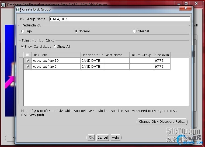Edit the ASM Name cell for raw9
The image size is (205, 147).
[117, 67]
